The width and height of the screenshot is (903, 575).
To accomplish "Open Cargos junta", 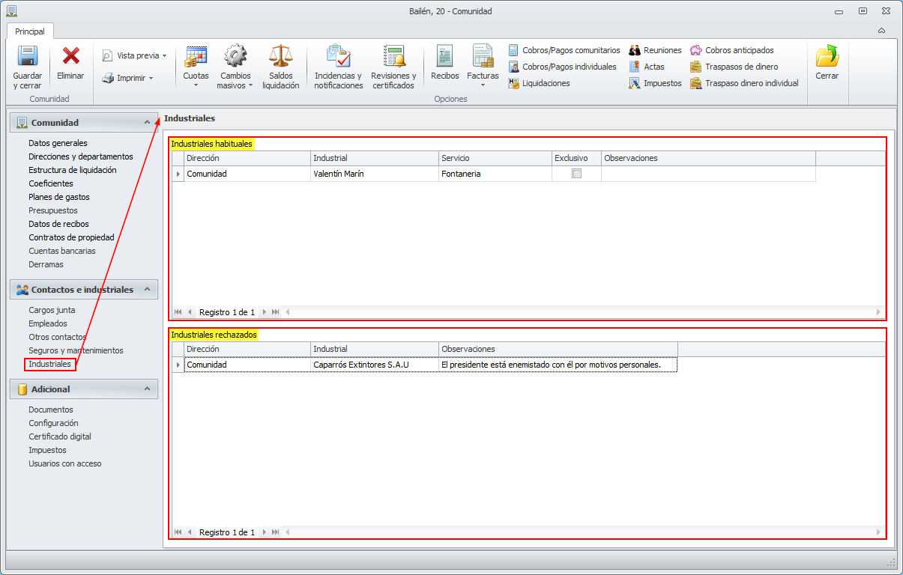I will click(52, 310).
